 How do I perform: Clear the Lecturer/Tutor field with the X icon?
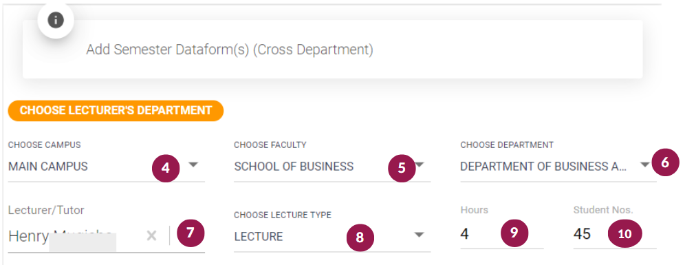[x=152, y=235]
